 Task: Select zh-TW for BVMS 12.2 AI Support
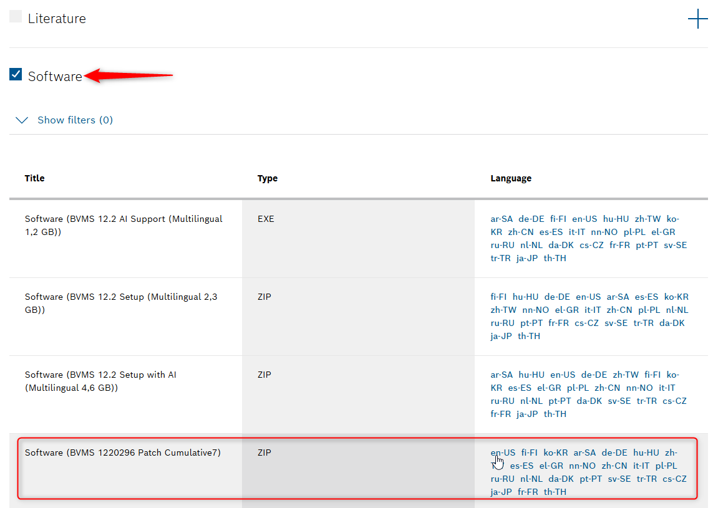pos(648,219)
